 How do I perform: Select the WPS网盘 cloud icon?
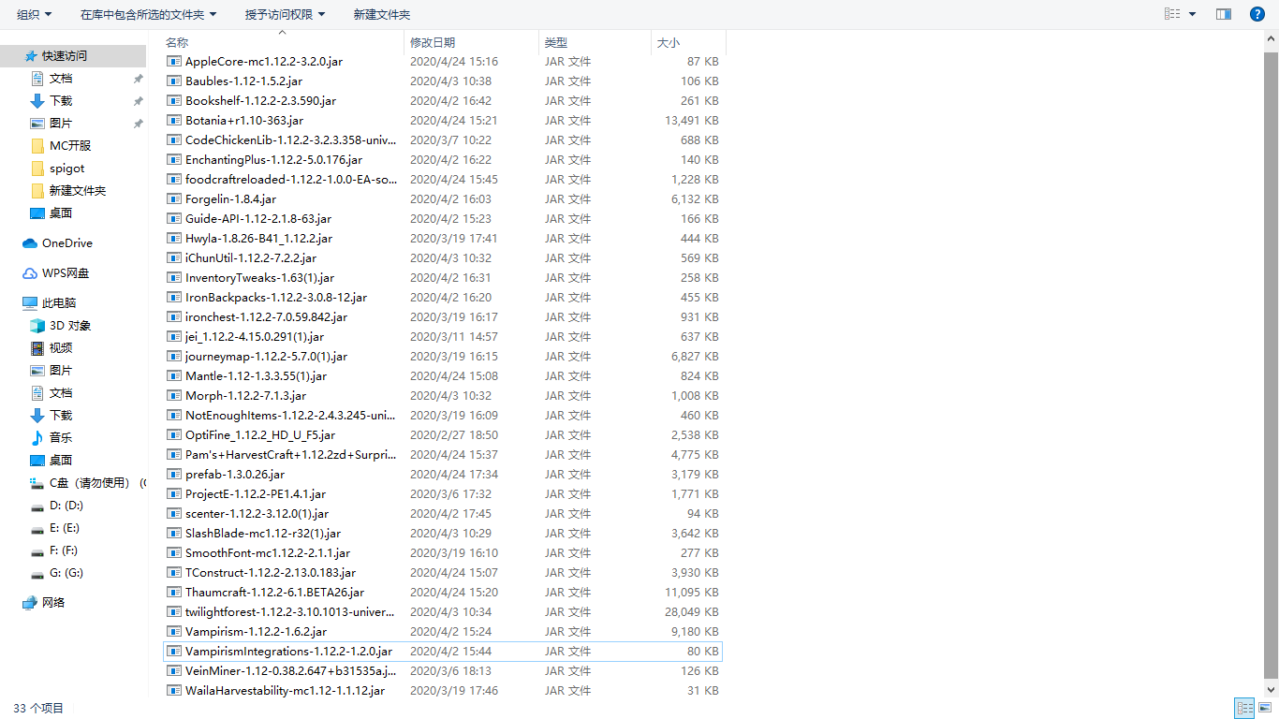[x=30, y=273]
